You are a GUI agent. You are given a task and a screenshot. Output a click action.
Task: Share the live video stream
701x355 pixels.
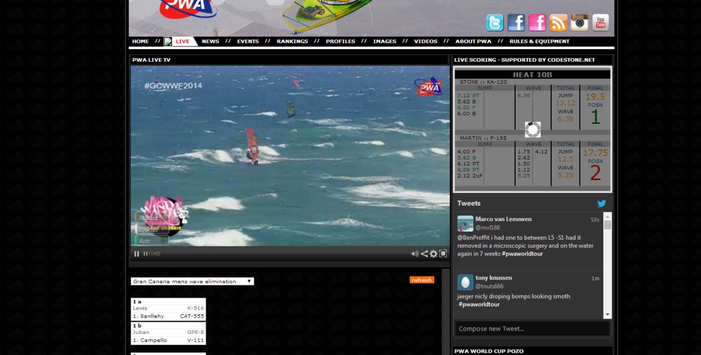point(424,254)
